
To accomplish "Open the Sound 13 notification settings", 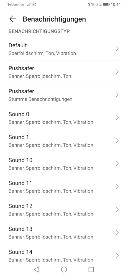I will [x=64, y=232].
